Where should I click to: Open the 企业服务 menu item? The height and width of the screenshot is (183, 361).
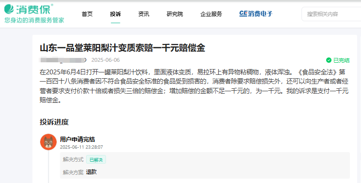click(211, 14)
